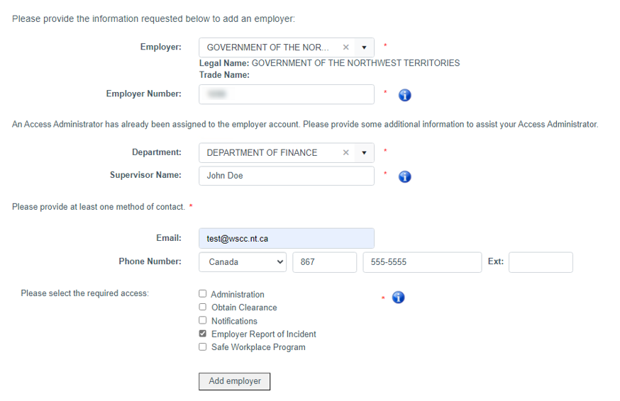This screenshot has width=620, height=401.
Task: Open the required access info icon
Action: (x=398, y=297)
